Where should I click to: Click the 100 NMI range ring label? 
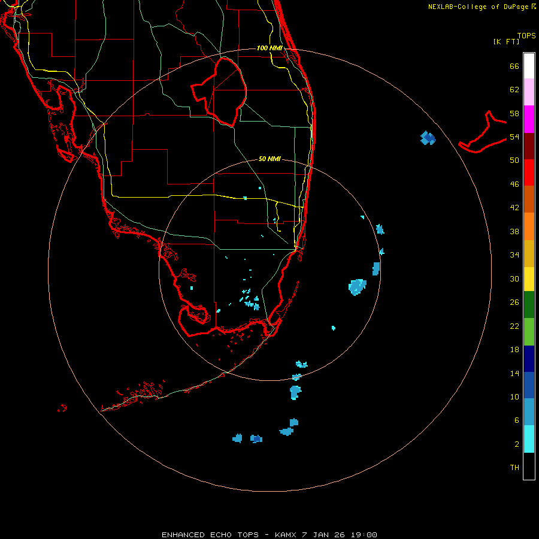[x=269, y=48]
